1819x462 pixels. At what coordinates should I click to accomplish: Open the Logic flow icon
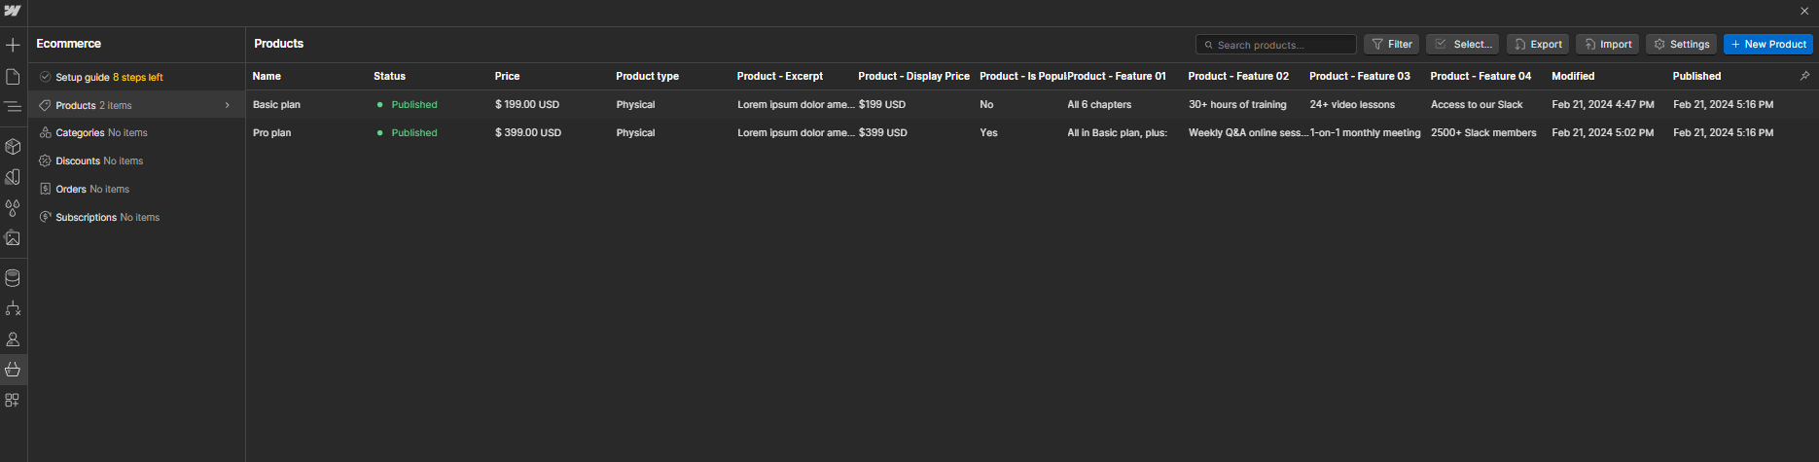pyautogui.click(x=13, y=308)
